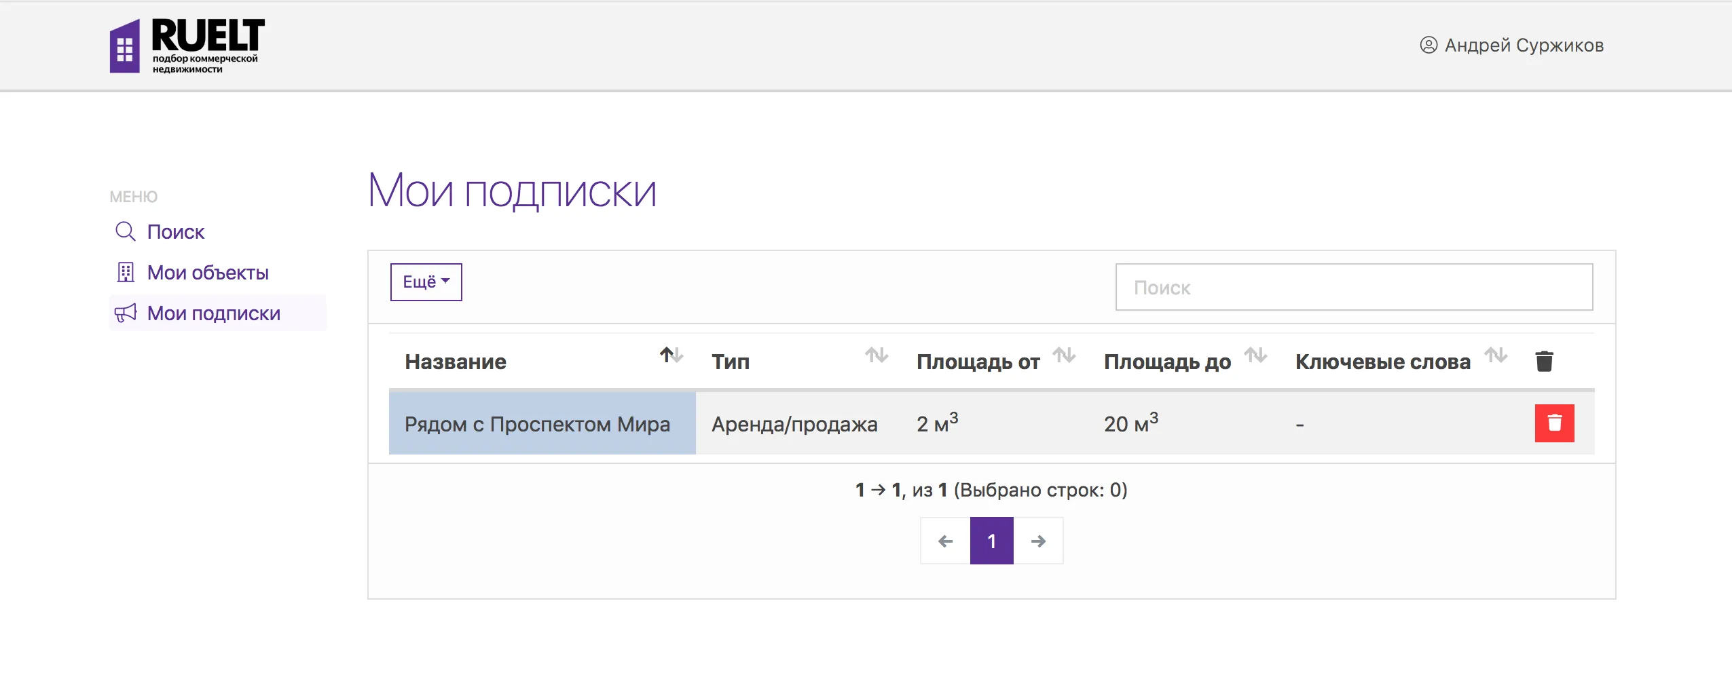Screen dimensions: 1732x696
Task: Sort by Площадь до column arrows
Action: coord(1255,355)
